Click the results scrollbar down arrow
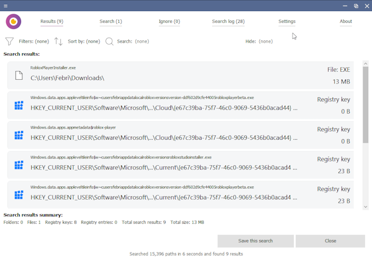 click(365, 207)
